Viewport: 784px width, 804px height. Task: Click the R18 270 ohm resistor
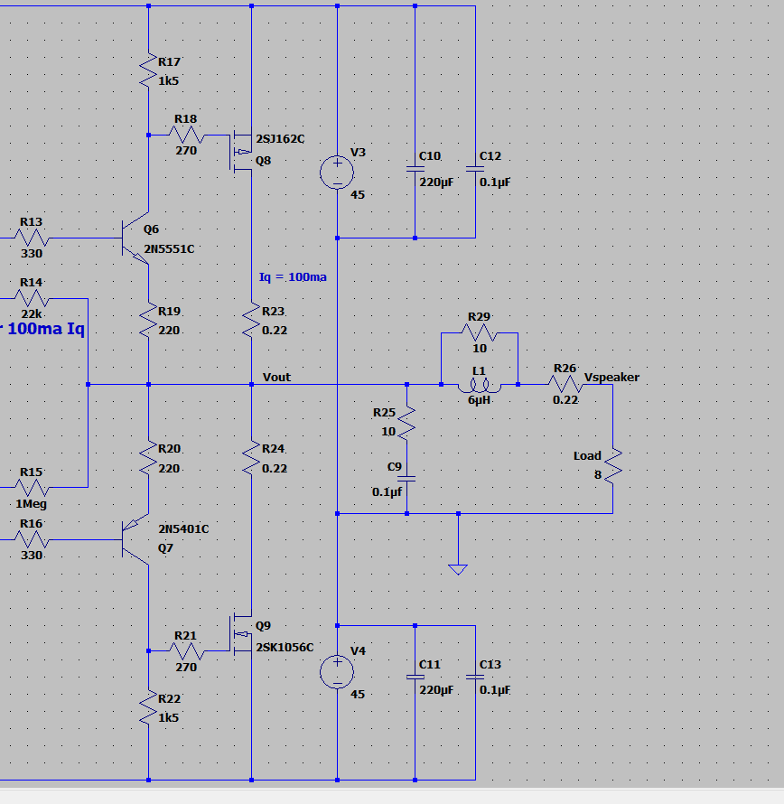[187, 135]
